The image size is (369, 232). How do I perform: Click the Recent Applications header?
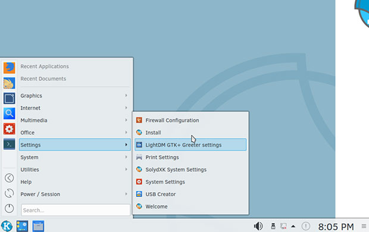pos(45,67)
